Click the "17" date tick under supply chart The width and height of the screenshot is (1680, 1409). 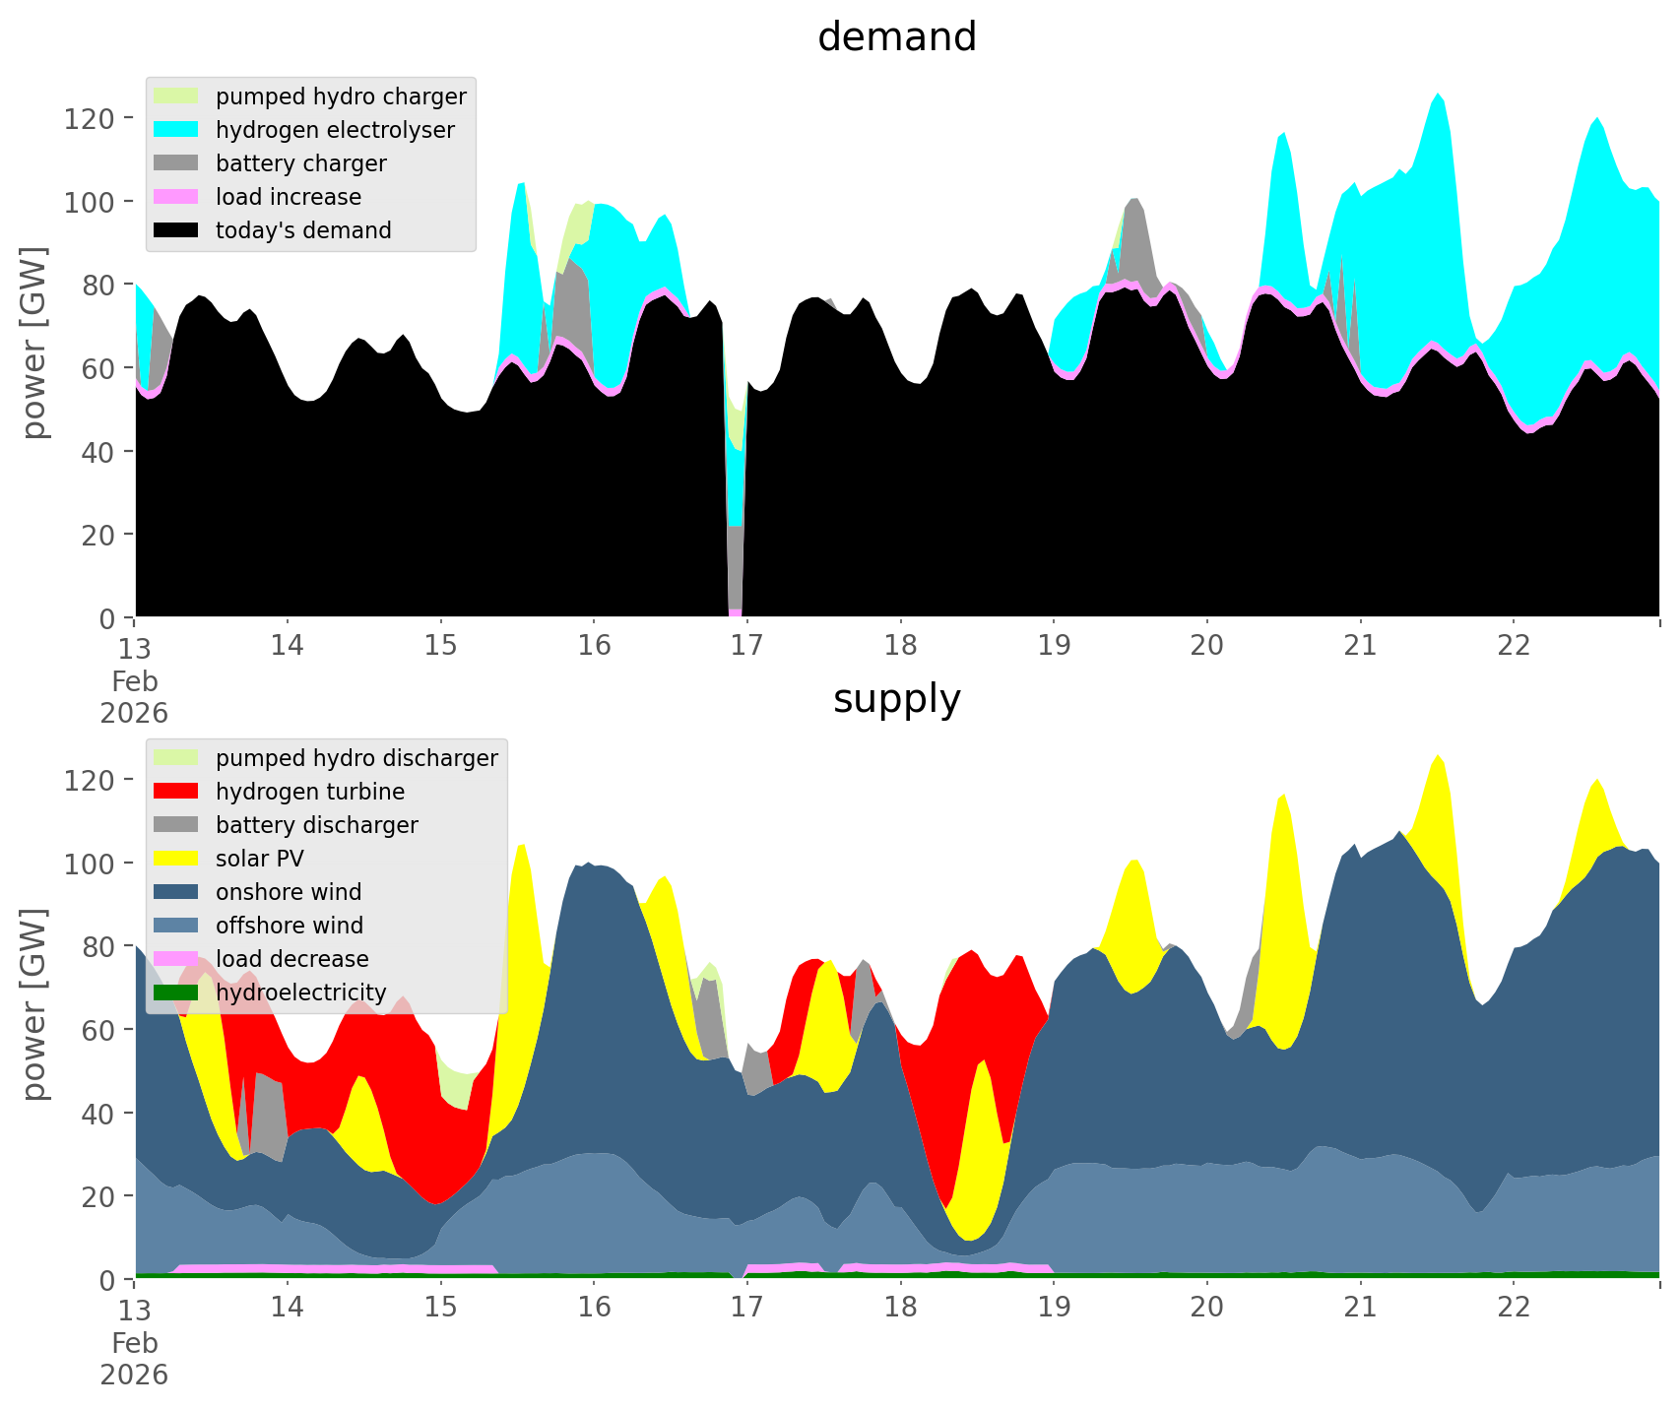(746, 1307)
